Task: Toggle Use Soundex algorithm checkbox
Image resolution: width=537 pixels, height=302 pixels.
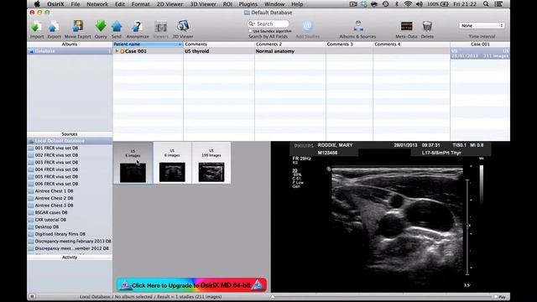Action: point(250,31)
